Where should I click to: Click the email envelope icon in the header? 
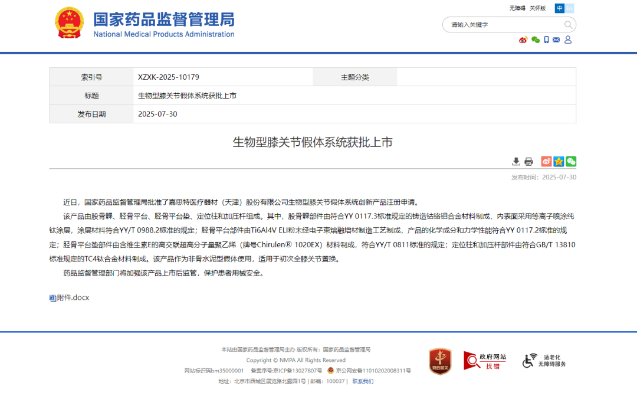(x=556, y=40)
